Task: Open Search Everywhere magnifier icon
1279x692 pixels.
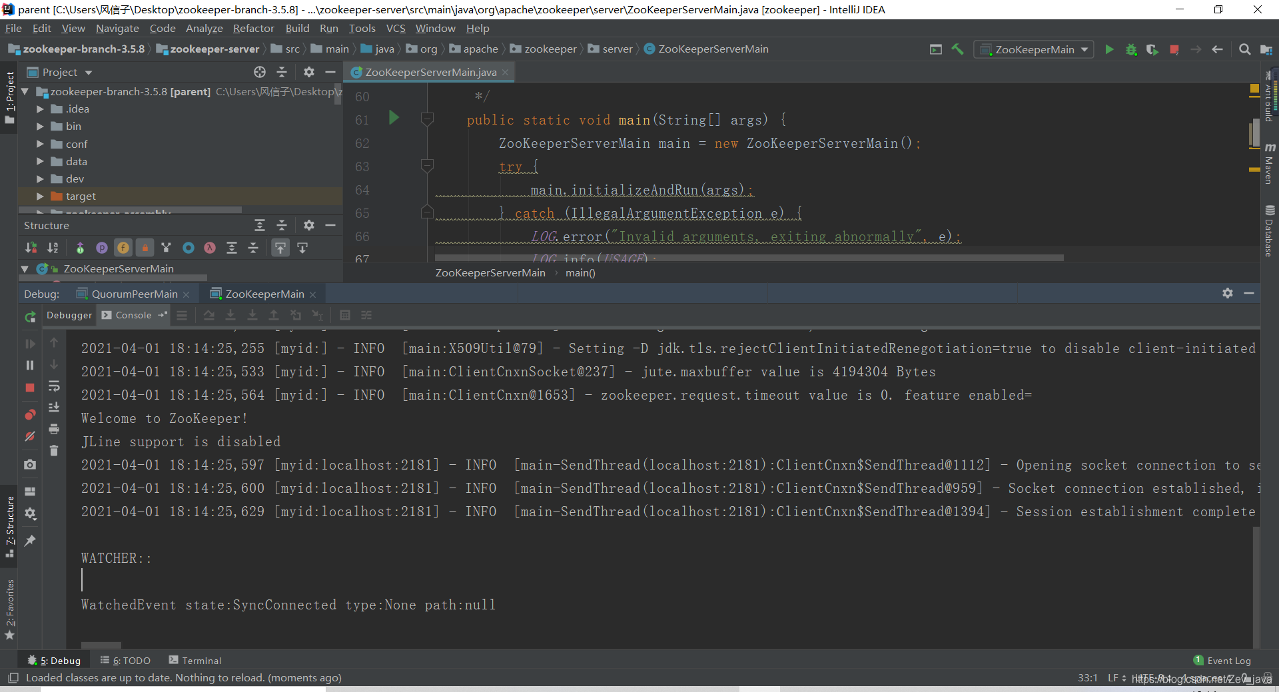Action: point(1244,49)
